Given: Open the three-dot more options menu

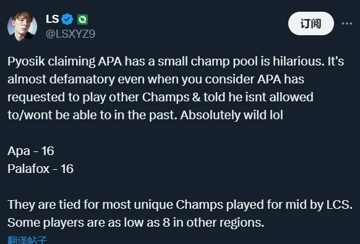Looking at the screenshot, I should coord(346,23).
